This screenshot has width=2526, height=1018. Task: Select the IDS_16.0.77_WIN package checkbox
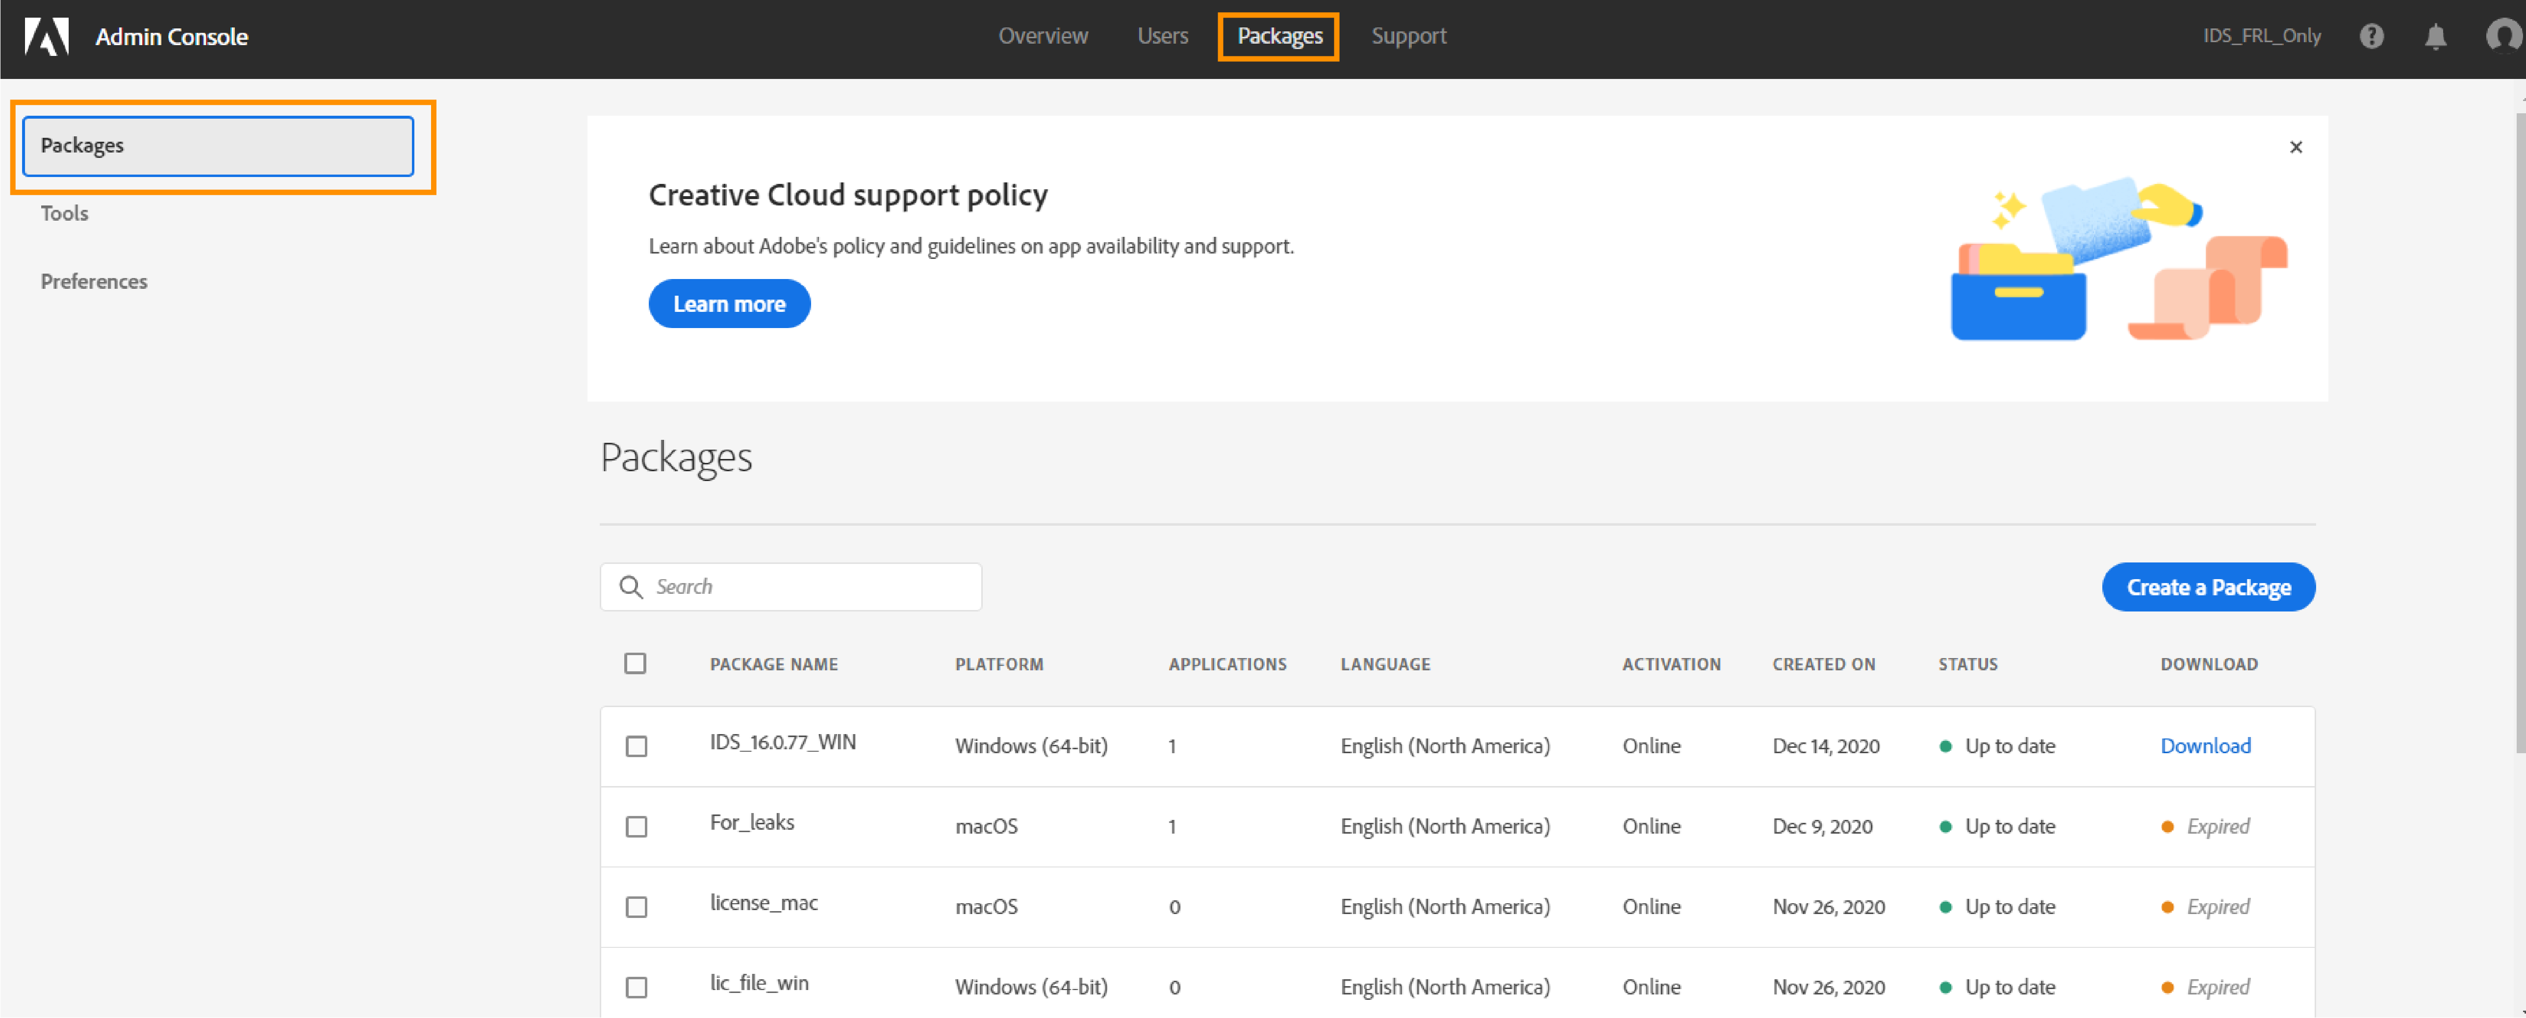tap(637, 746)
